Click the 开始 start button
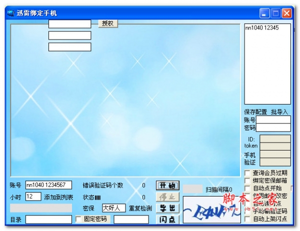Image resolution: width=300 pixels, height=231 pixels. [x=167, y=185]
